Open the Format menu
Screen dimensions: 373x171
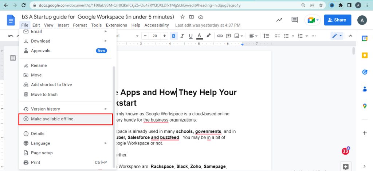pos(80,25)
